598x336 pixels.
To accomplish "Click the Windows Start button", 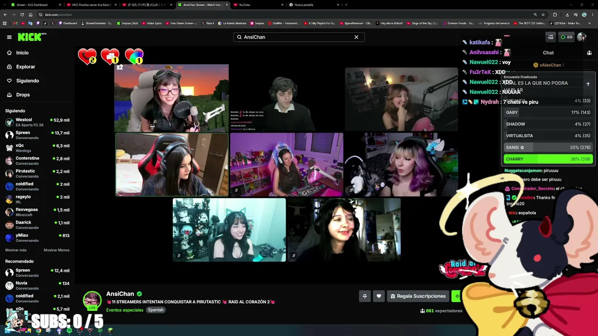I will (7, 331).
